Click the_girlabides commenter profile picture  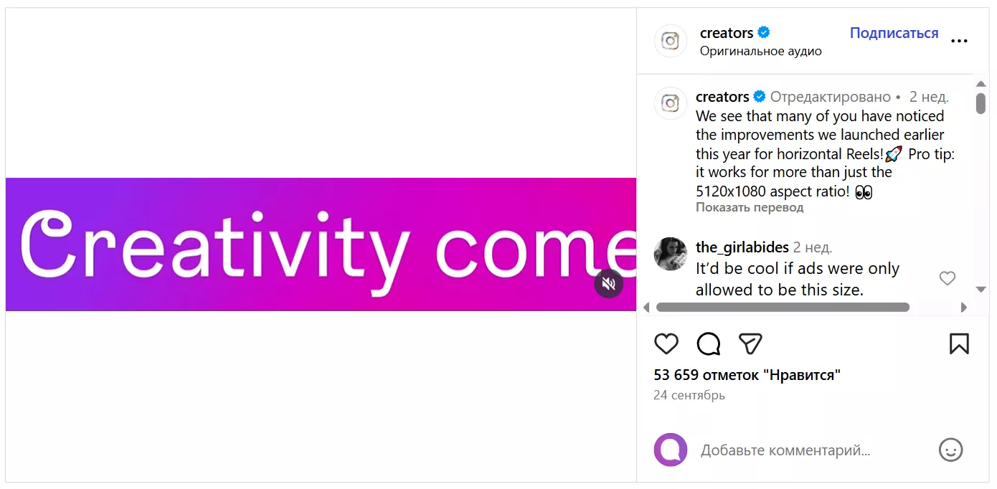pyautogui.click(x=671, y=254)
